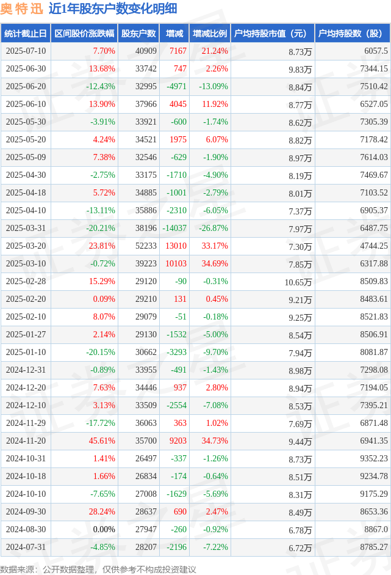Select the 2025-07-10 date cell
The image size is (391, 575).
26,51
